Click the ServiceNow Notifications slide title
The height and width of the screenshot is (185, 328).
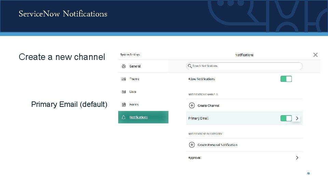click(x=63, y=14)
